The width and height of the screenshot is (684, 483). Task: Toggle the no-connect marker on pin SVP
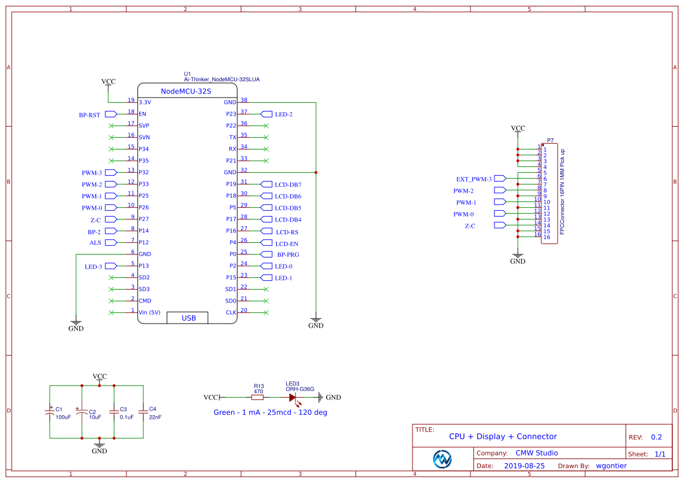click(111, 125)
